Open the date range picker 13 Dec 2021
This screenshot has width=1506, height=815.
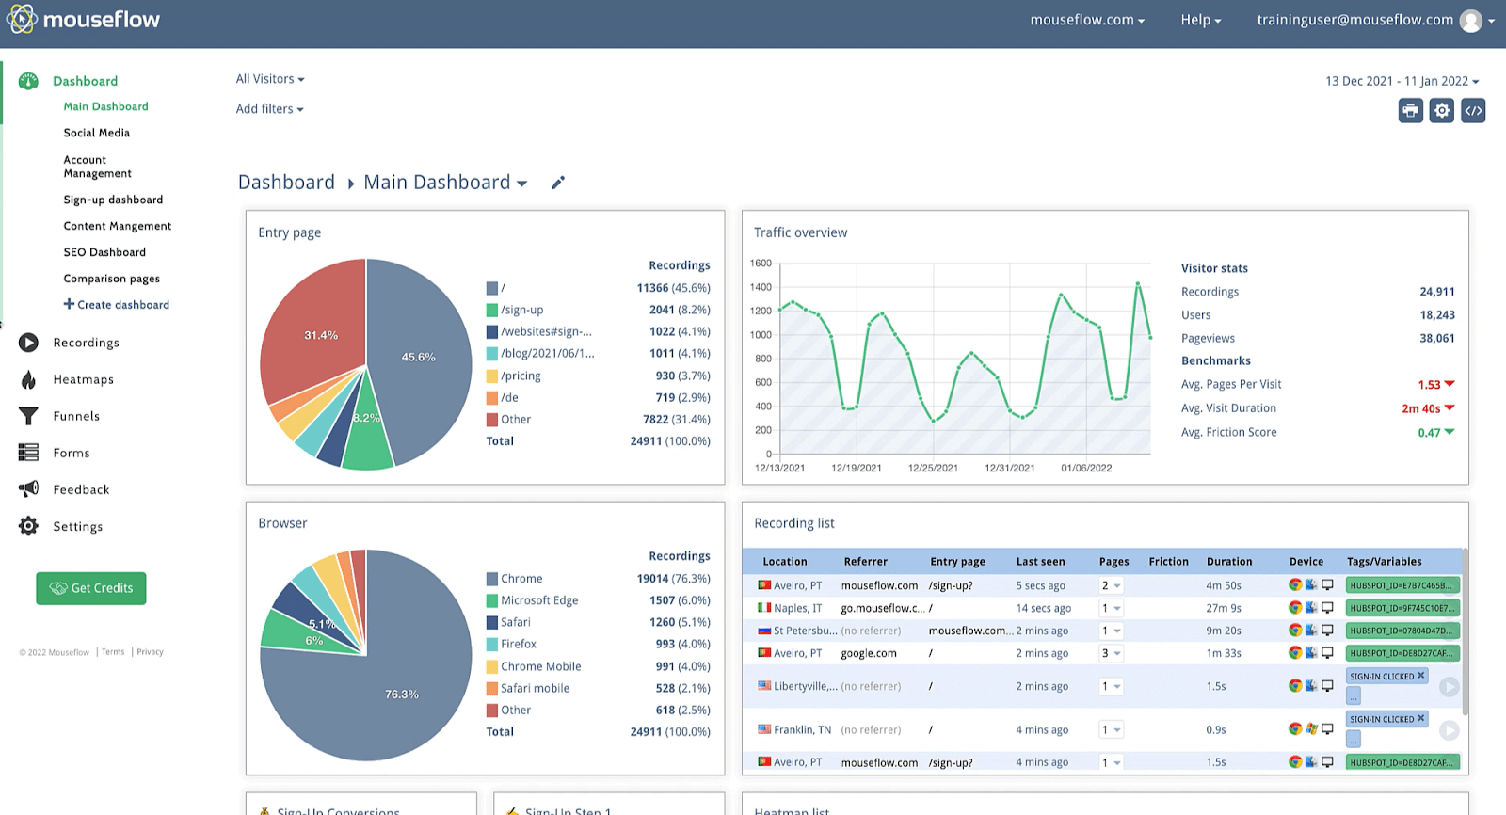click(1402, 81)
